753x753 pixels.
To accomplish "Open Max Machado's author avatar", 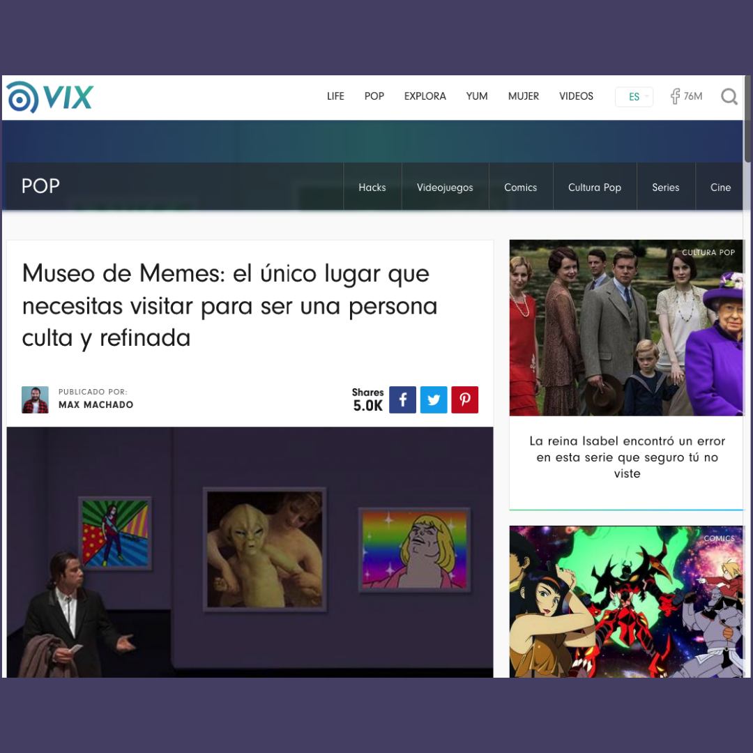I will (35, 400).
